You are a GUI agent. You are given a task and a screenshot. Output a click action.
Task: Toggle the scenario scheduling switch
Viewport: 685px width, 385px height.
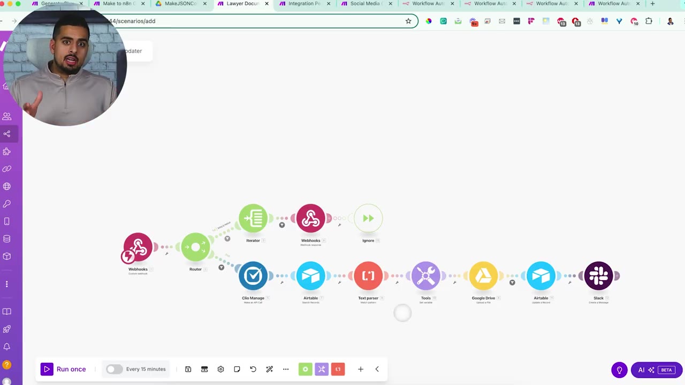pyautogui.click(x=113, y=369)
